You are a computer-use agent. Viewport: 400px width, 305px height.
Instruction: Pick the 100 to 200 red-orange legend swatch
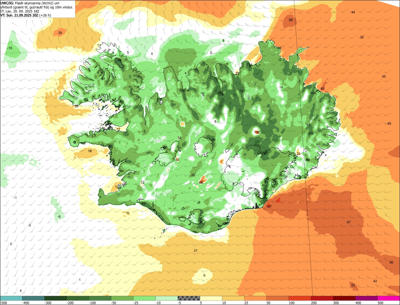pos(300,298)
